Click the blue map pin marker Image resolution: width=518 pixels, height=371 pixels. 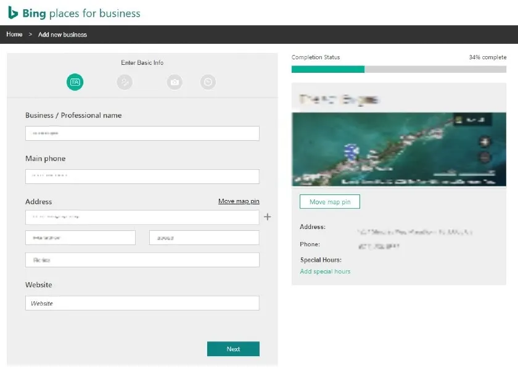[x=353, y=152]
